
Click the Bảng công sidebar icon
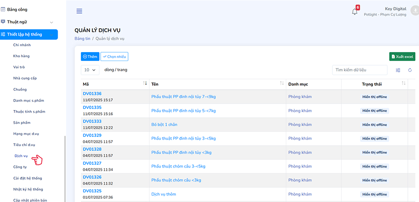3,9
